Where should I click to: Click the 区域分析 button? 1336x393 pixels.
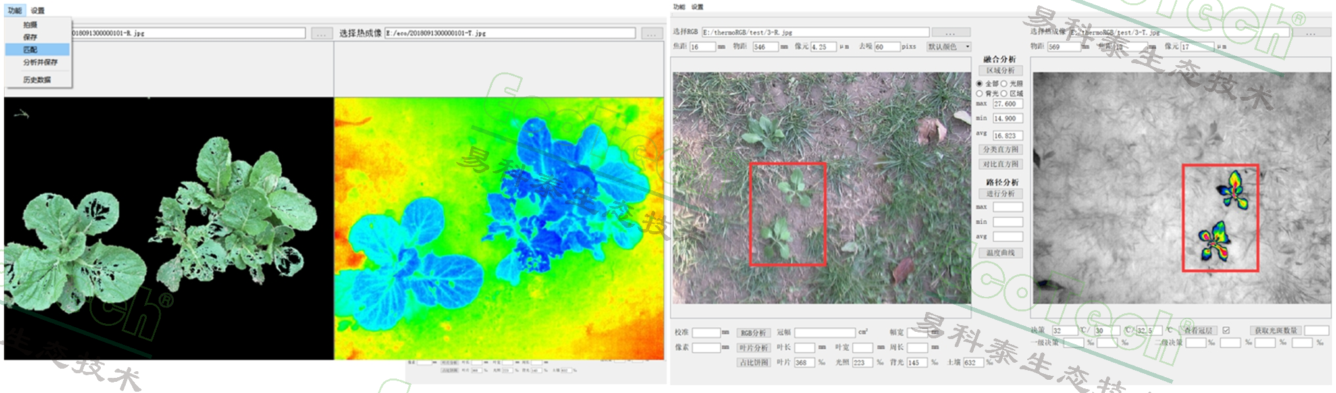click(x=1000, y=70)
